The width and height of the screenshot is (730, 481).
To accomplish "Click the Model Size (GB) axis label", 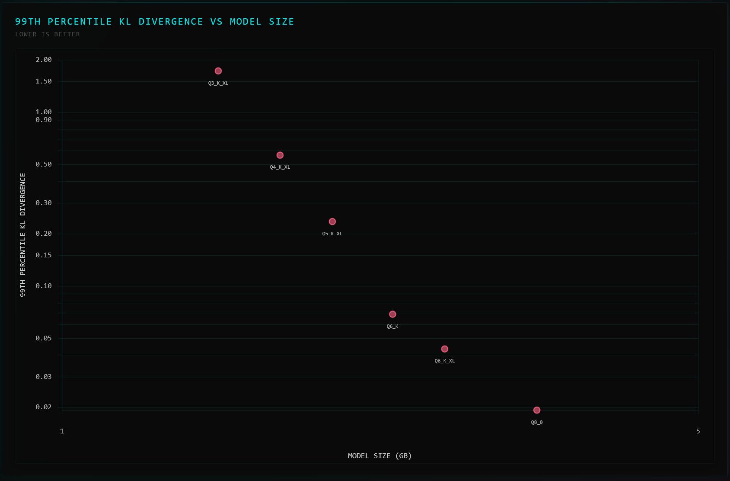I will (x=379, y=455).
